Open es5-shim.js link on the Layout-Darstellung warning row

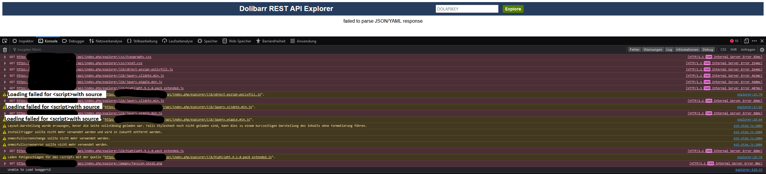pyautogui.click(x=748, y=126)
